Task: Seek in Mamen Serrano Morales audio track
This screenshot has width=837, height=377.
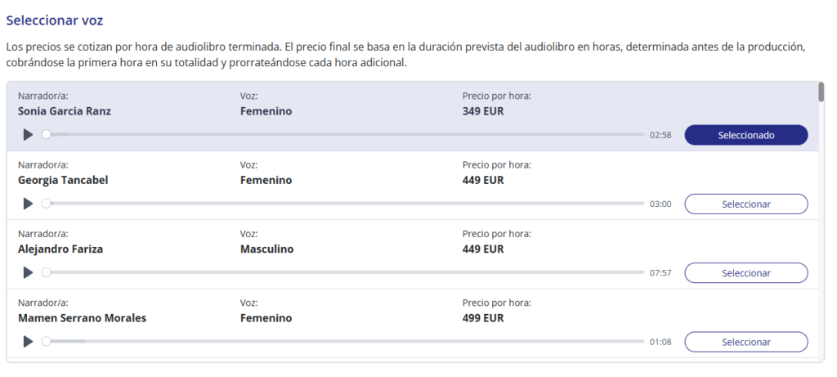Action: pos(343,340)
